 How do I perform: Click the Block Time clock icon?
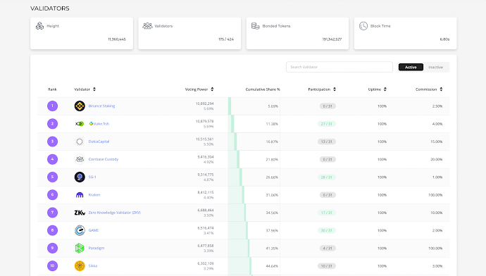click(363, 26)
